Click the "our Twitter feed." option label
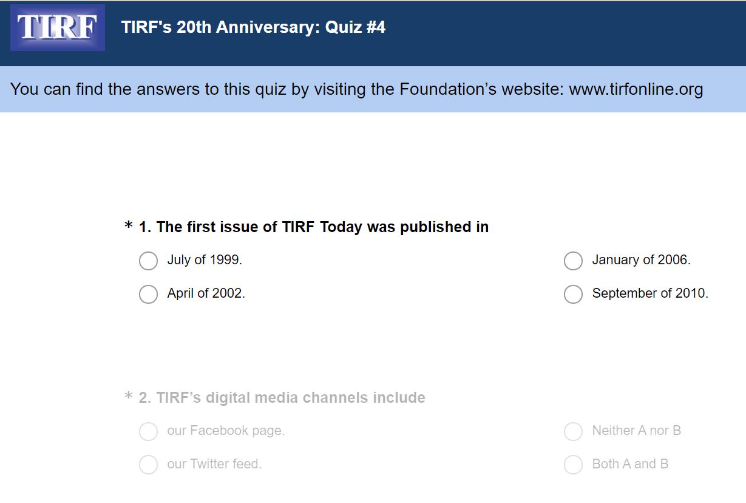746x503 pixels. pyautogui.click(x=214, y=464)
